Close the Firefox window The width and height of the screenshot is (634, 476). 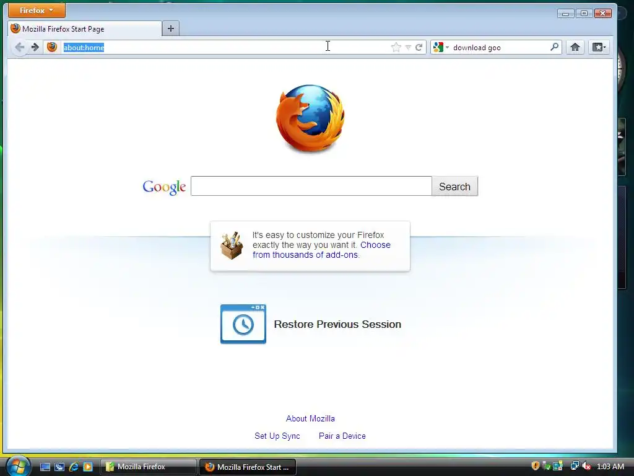coord(603,14)
